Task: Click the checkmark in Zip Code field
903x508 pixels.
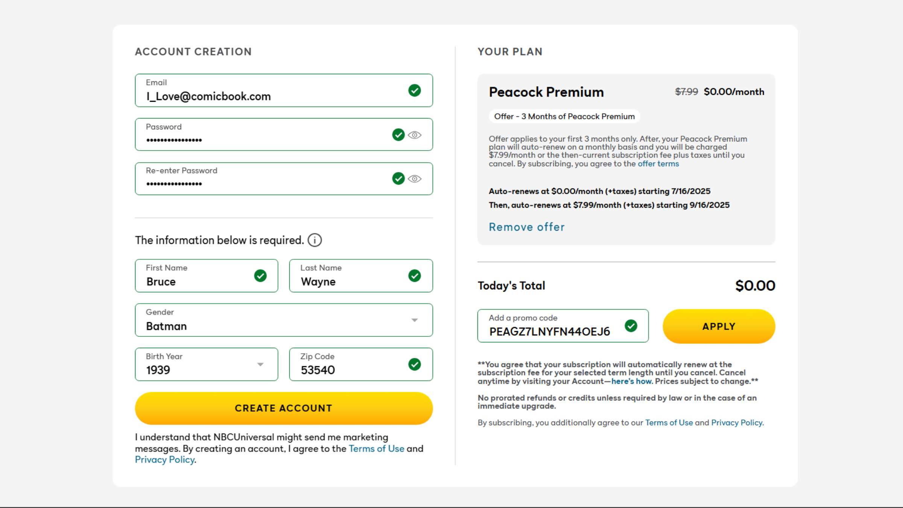Action: tap(414, 364)
